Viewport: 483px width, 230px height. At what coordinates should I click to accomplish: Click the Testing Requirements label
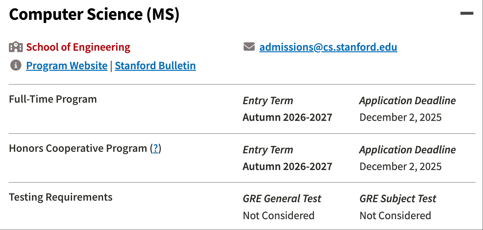point(61,197)
